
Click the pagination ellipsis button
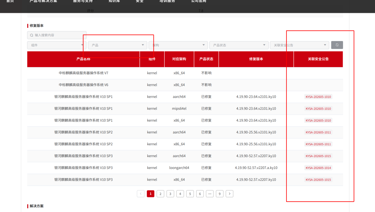pos(210,194)
